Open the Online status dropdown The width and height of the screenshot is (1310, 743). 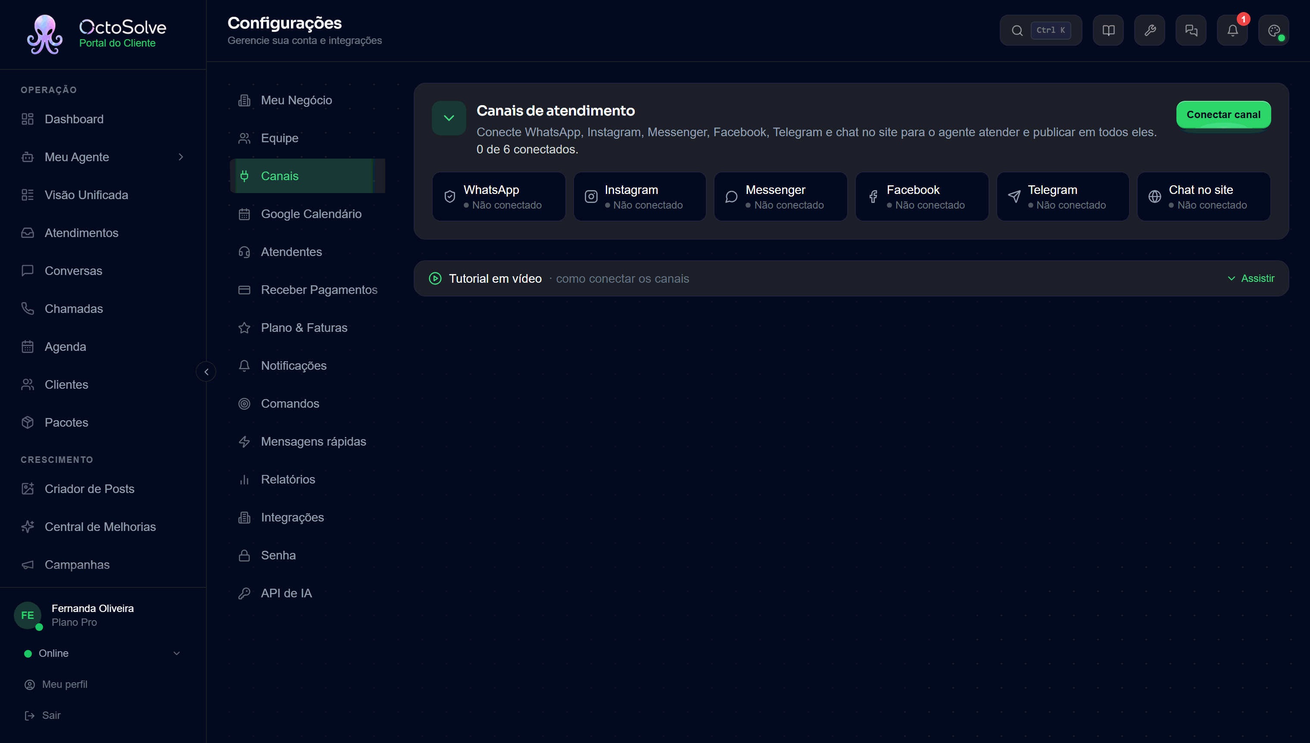(x=103, y=653)
